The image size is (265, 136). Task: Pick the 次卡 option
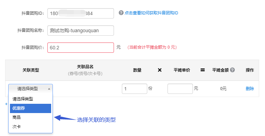pyautogui.click(x=31, y=126)
